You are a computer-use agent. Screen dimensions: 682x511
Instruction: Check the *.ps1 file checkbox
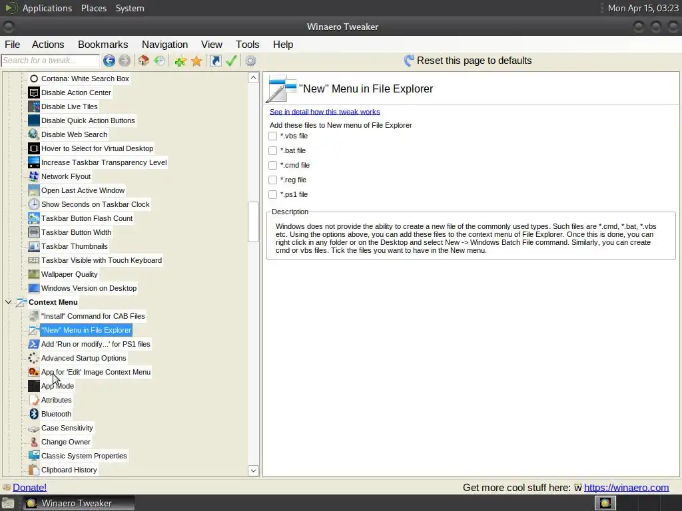click(x=272, y=195)
